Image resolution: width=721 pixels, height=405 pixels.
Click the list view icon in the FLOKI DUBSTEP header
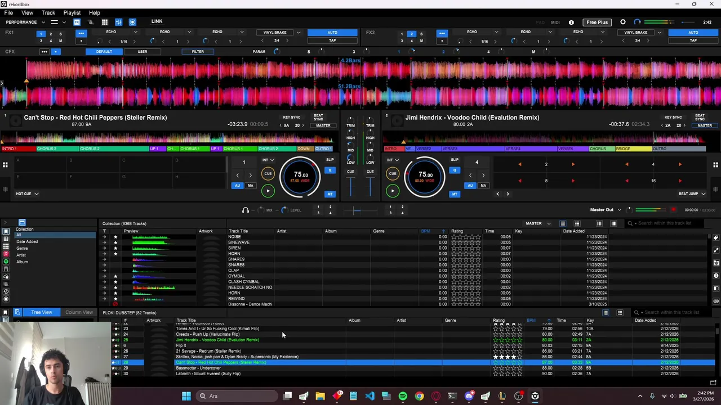[606, 313]
